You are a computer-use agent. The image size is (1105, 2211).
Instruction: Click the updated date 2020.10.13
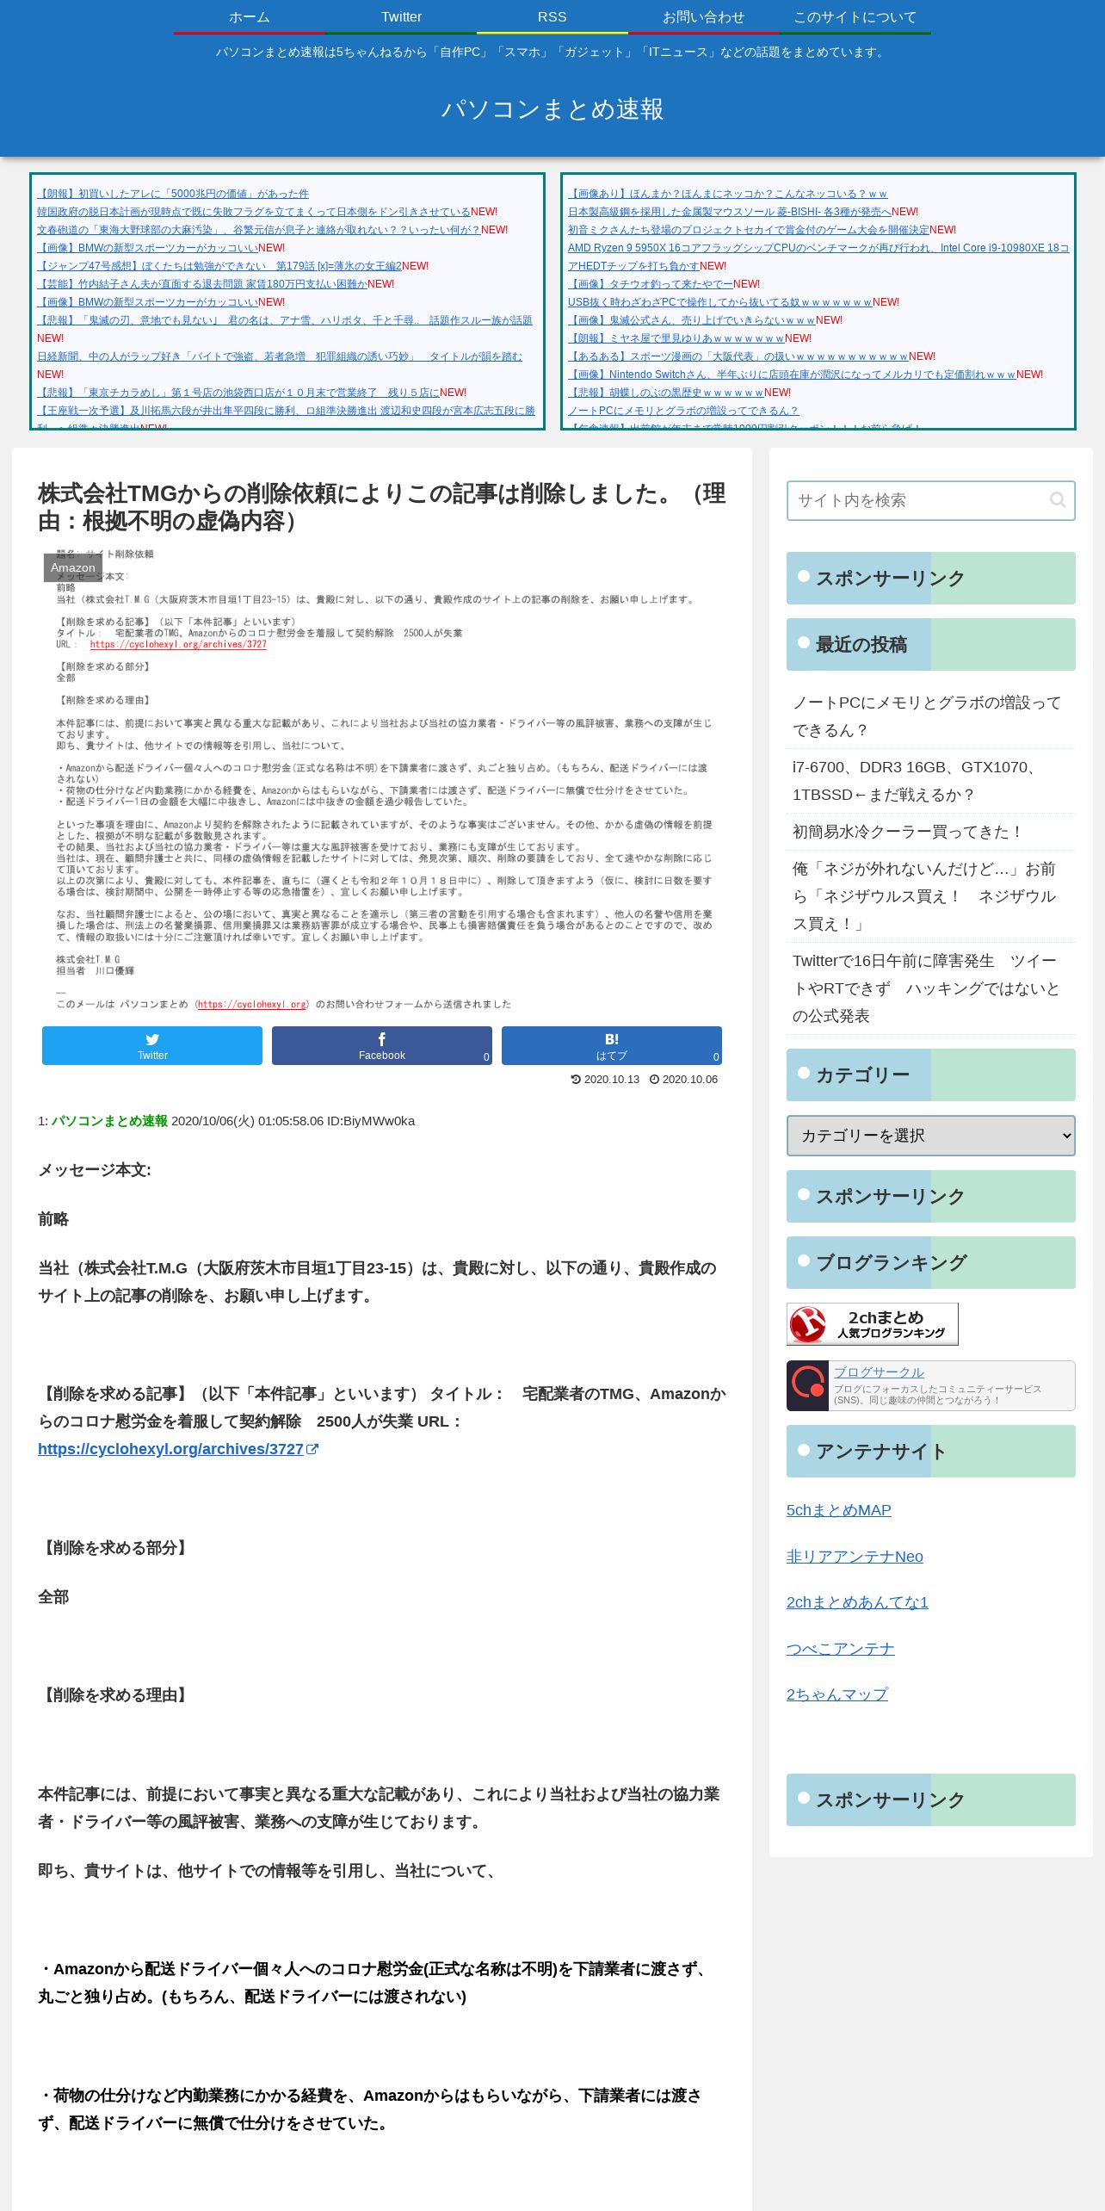pyautogui.click(x=605, y=1080)
